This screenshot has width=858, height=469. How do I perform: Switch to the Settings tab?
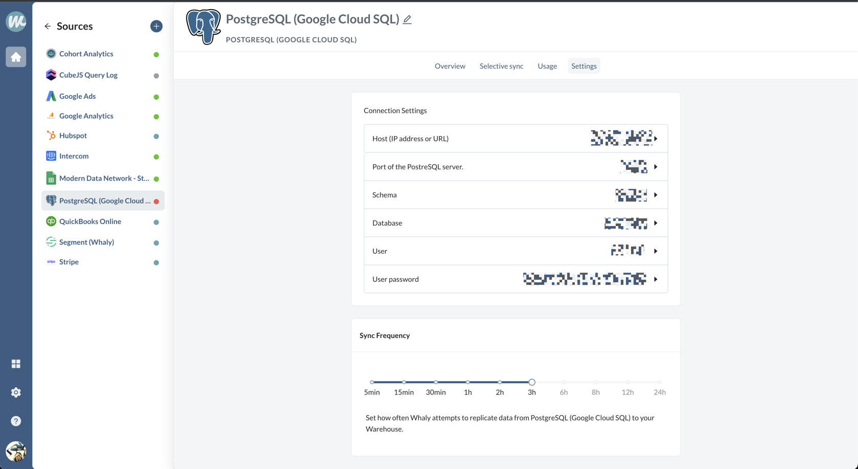click(584, 66)
